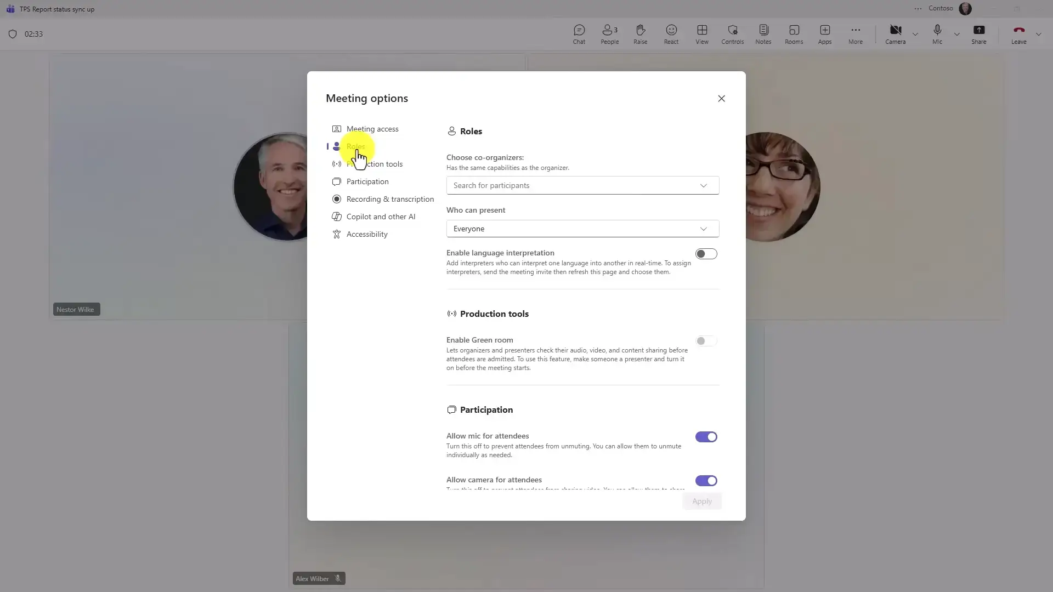The width and height of the screenshot is (1053, 592).
Task: Open the React emoji menu
Action: (671, 34)
